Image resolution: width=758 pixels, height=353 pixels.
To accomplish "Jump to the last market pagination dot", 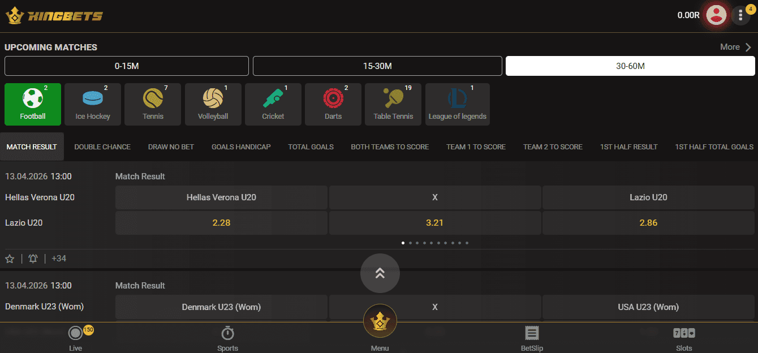I will [x=467, y=243].
